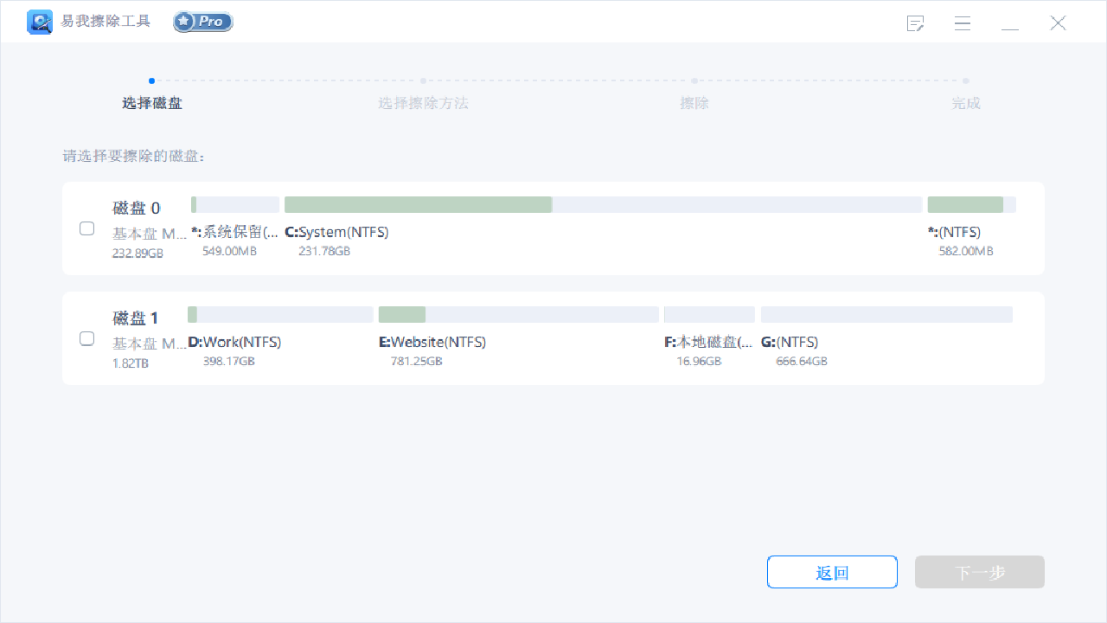Viewport: 1107px width, 623px height.
Task: Click the 下一步 button
Action: tap(979, 572)
